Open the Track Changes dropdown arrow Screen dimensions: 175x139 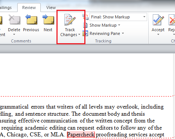click(x=79, y=35)
